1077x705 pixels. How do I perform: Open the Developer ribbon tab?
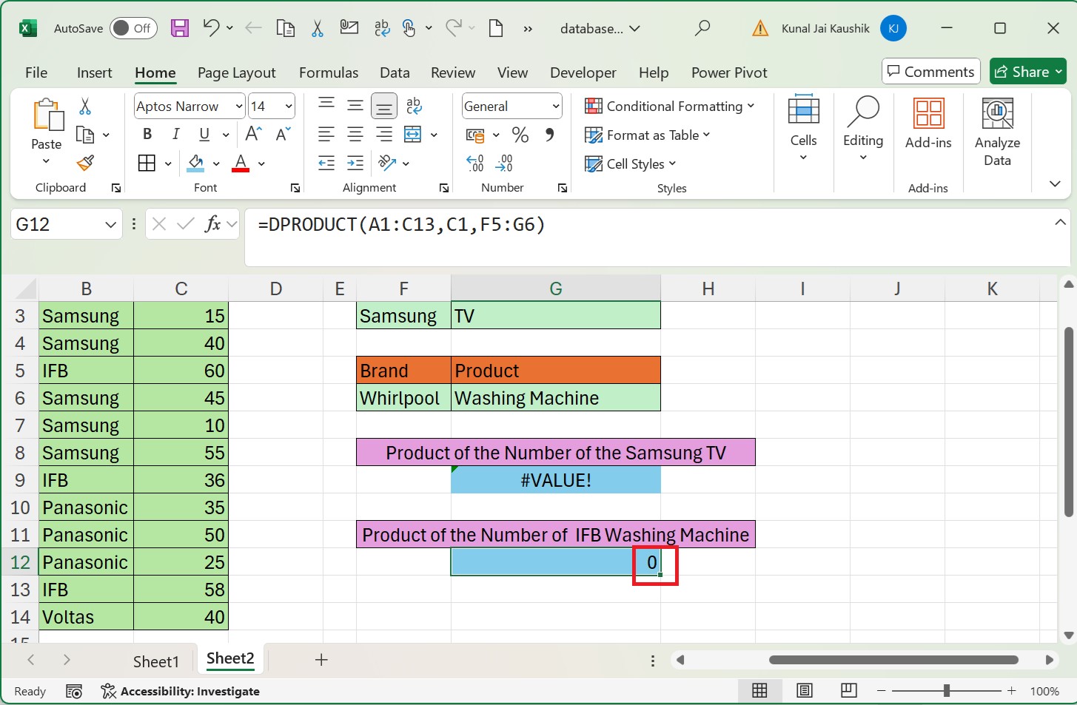(583, 72)
